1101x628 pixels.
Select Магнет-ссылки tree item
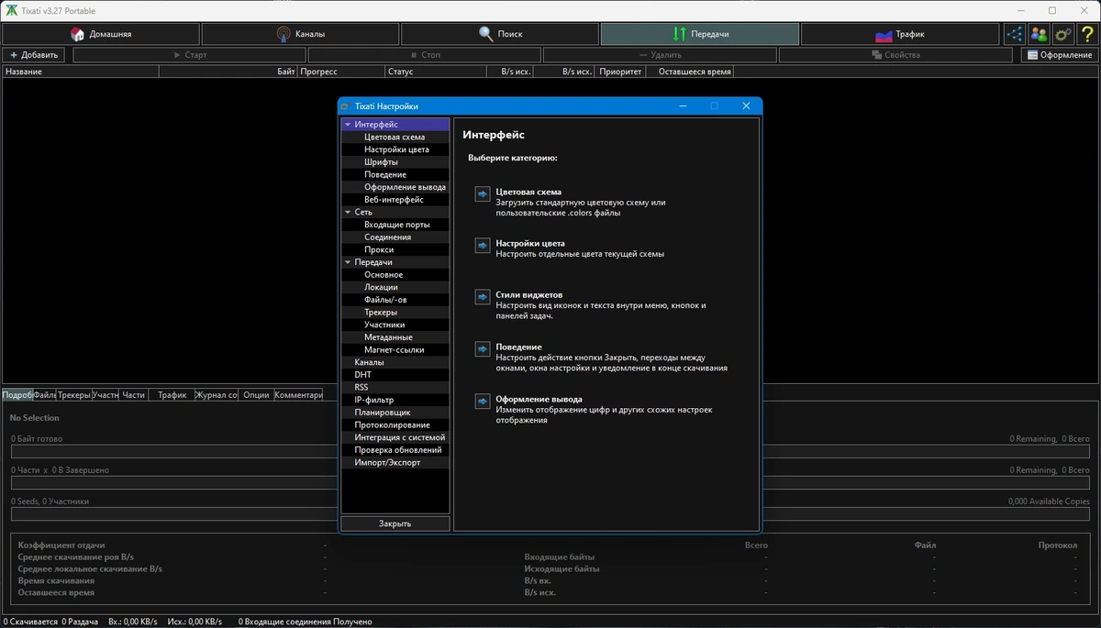tap(395, 349)
